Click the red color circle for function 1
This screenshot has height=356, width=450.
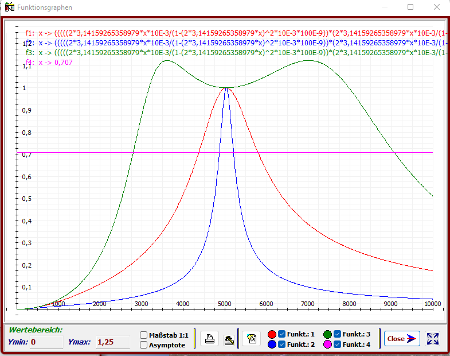(x=272, y=334)
